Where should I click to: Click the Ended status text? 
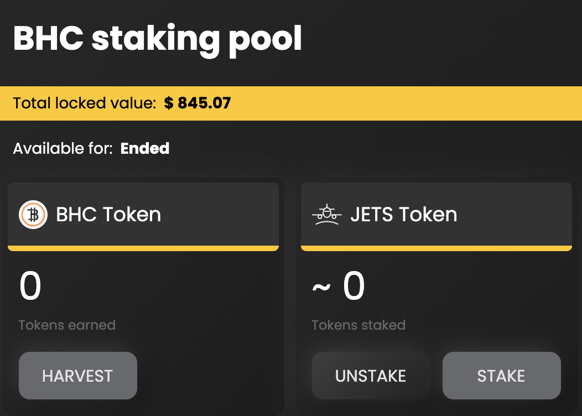(x=145, y=148)
